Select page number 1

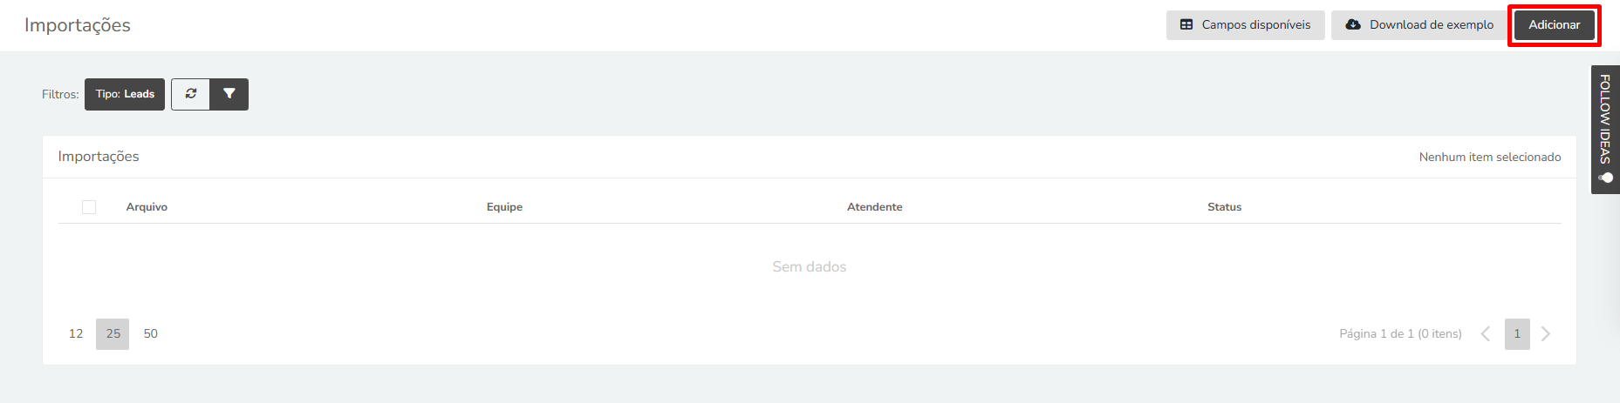pos(1517,334)
